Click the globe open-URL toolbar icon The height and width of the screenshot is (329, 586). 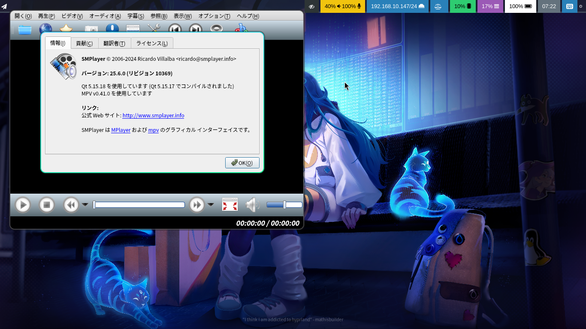[45, 29]
